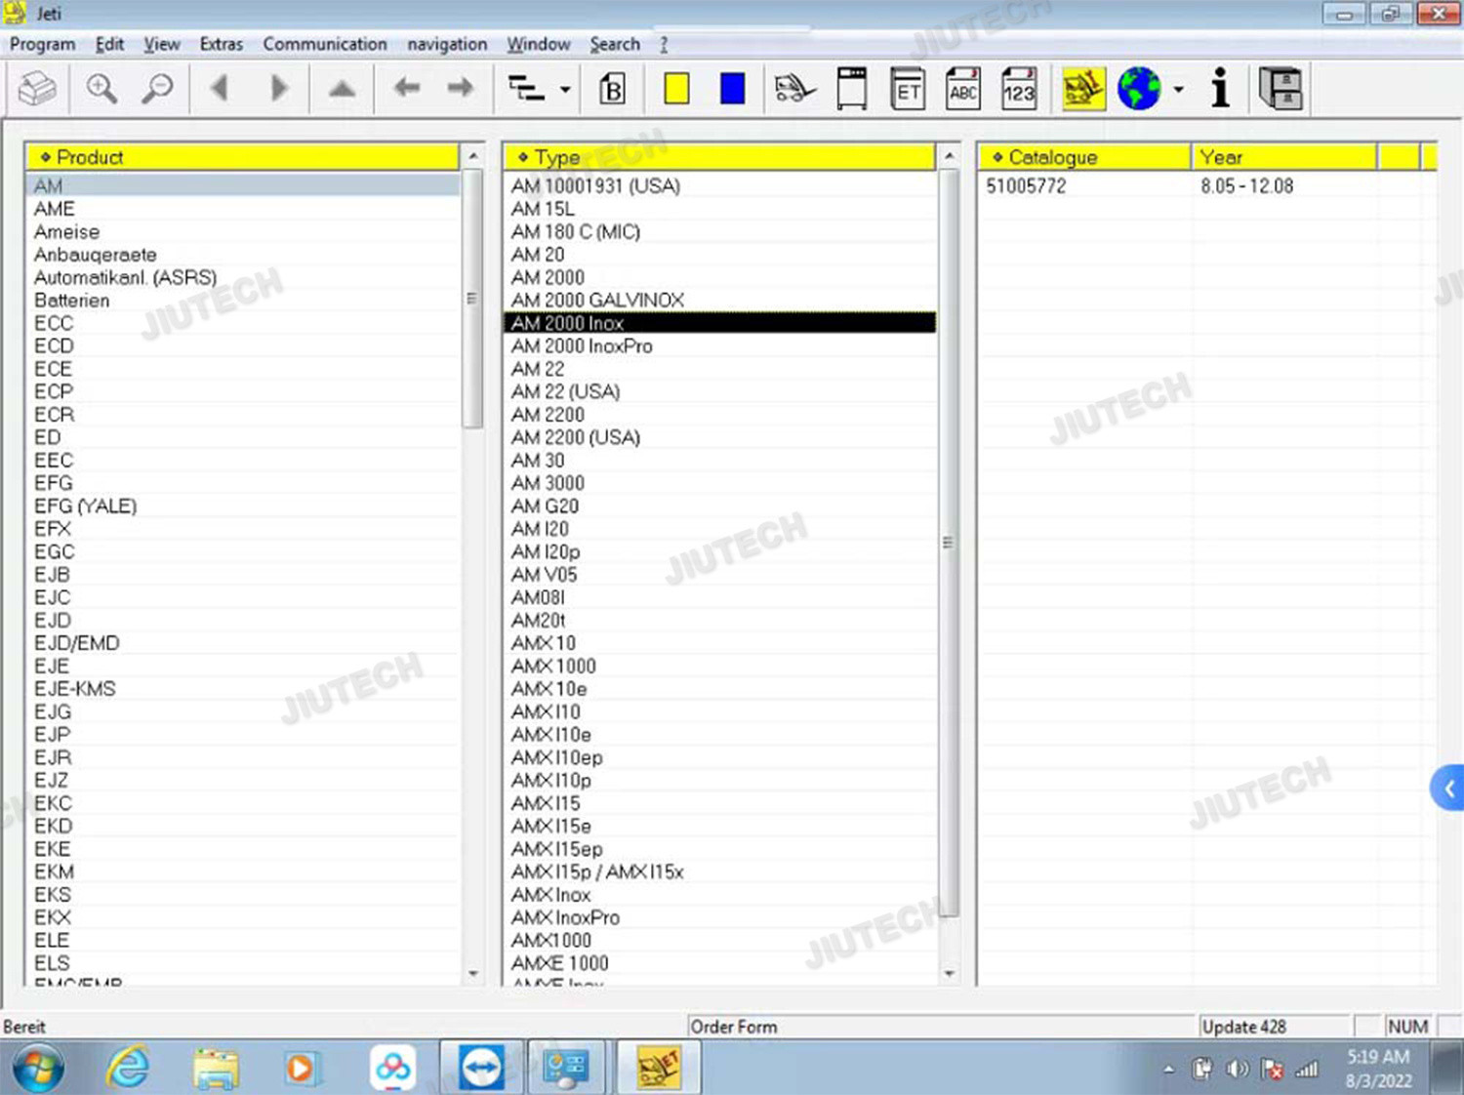The height and width of the screenshot is (1095, 1464).
Task: Click the ET parts page icon
Action: (908, 89)
